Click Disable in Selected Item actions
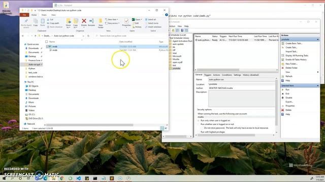 coord(289,98)
